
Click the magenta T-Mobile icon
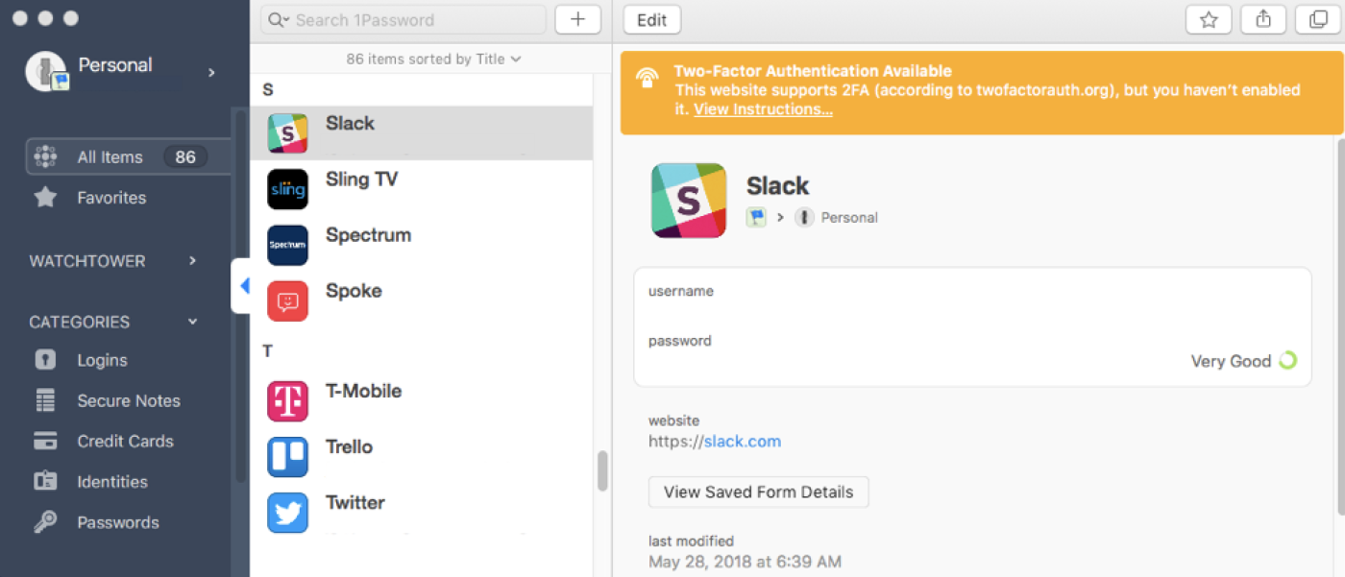click(287, 401)
